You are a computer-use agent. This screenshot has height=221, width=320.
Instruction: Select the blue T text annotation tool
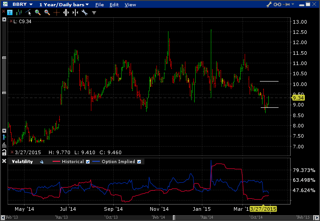10,12
